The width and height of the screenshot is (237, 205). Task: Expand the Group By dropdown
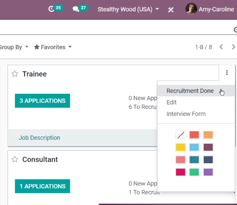[14, 47]
